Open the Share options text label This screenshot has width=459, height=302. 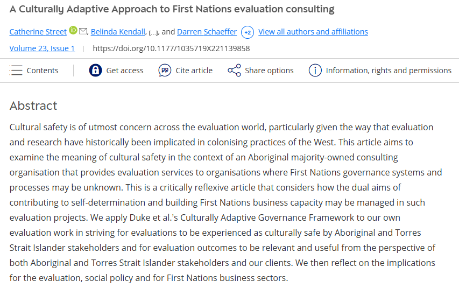(x=269, y=71)
